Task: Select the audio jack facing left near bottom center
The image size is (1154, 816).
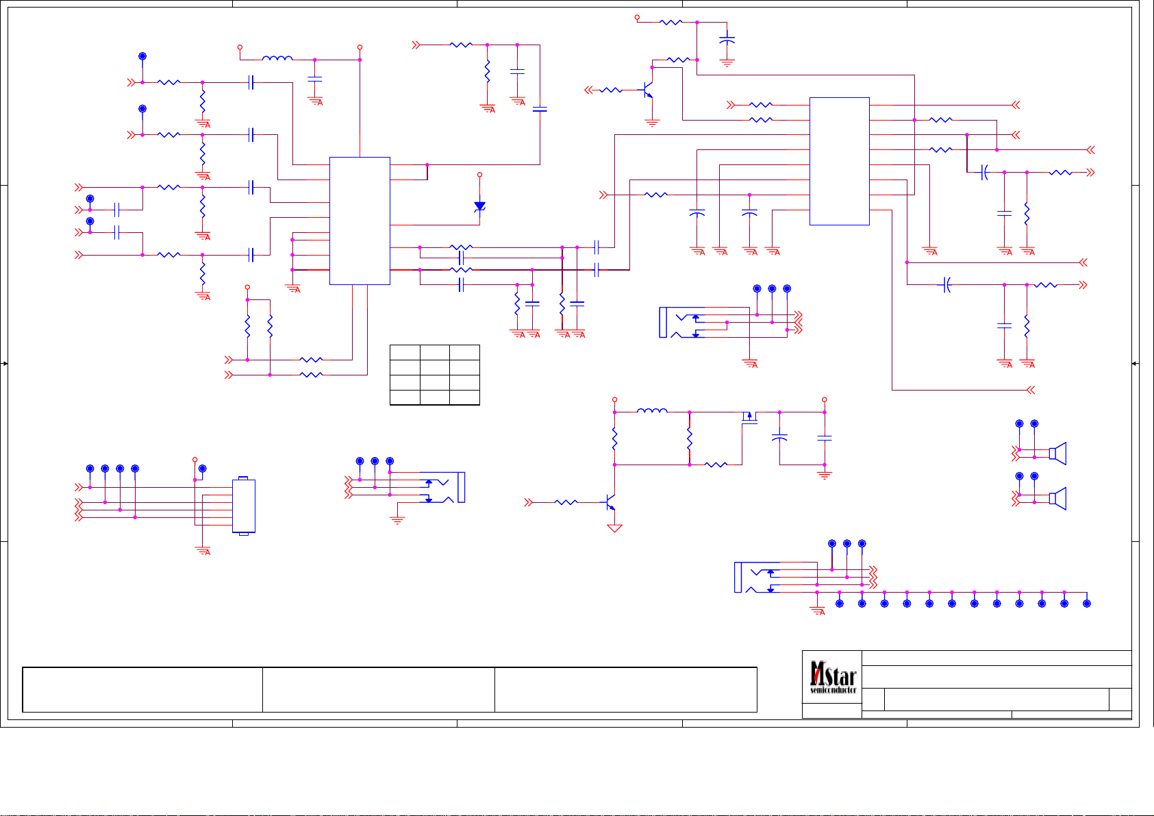Action: (x=443, y=487)
